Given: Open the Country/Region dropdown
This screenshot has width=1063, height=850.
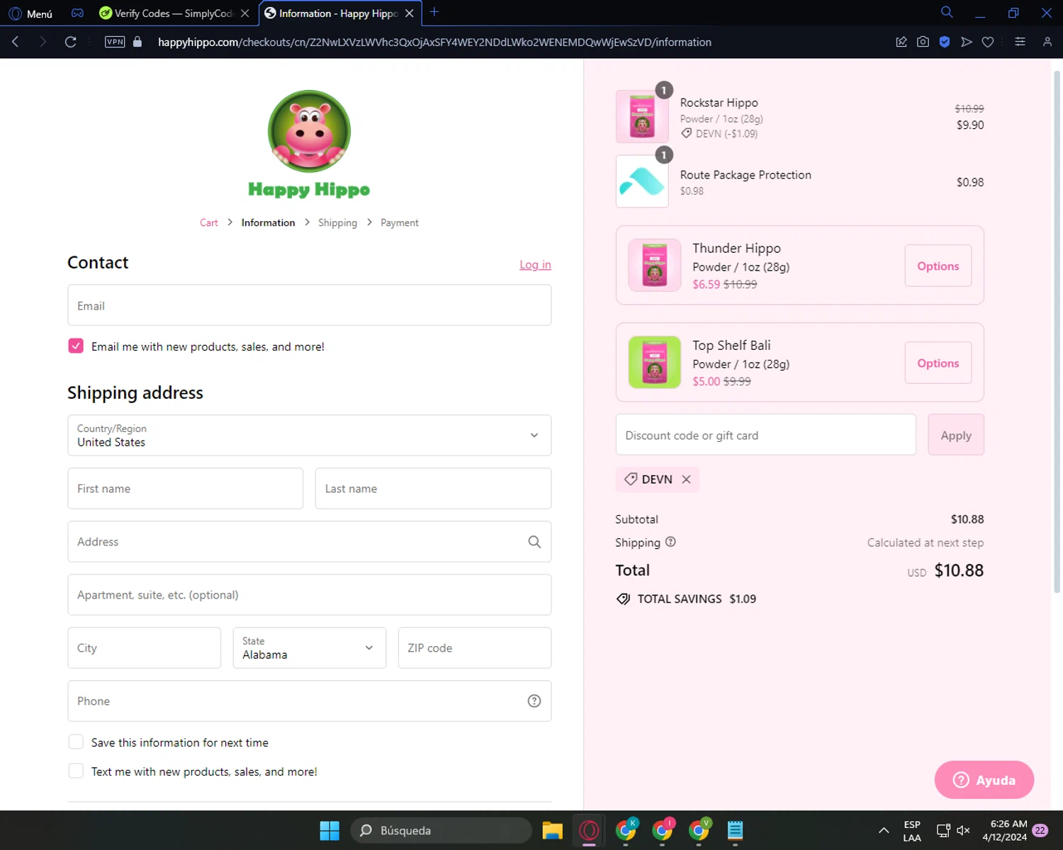Looking at the screenshot, I should 310,435.
